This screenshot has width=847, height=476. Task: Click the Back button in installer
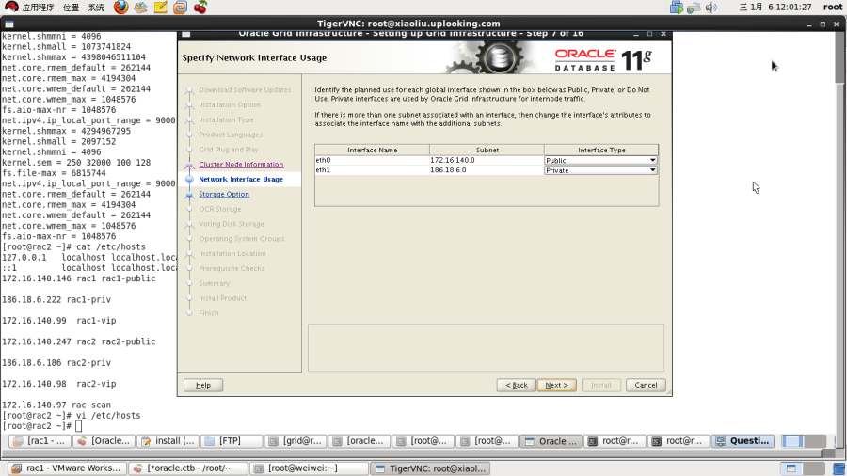517,385
